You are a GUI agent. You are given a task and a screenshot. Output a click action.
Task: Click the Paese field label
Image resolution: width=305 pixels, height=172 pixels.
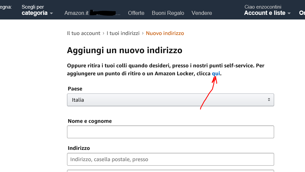coord(75,89)
